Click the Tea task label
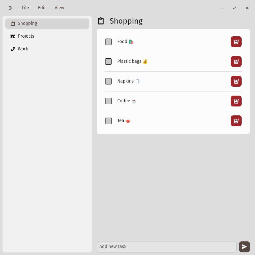 (x=124, y=121)
